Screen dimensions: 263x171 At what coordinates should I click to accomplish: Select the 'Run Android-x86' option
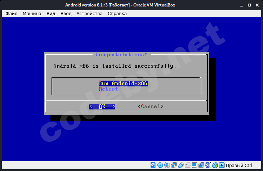pyautogui.click(x=123, y=83)
